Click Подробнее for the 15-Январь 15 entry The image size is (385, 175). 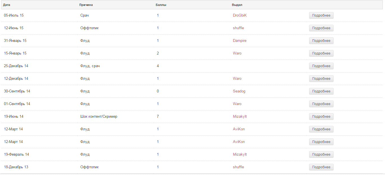pos(321,53)
